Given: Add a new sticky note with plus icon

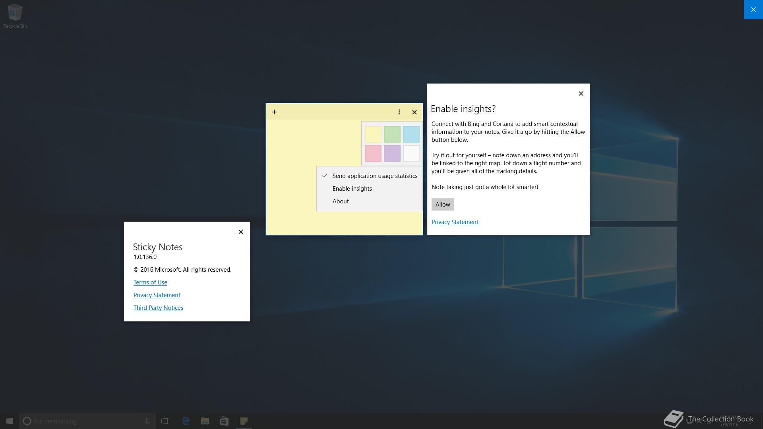Looking at the screenshot, I should click(274, 112).
